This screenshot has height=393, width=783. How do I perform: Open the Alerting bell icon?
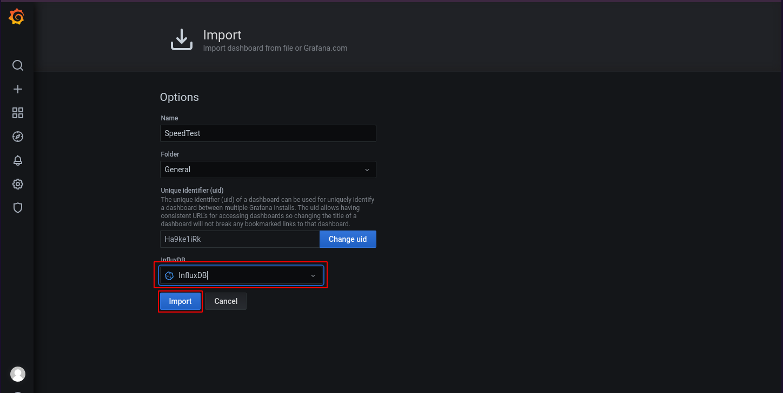pos(18,160)
